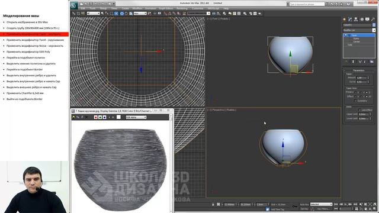Viewport: 379px width, 213px height.
Task: Open Key Filters dialog
Action: [x=324, y=209]
